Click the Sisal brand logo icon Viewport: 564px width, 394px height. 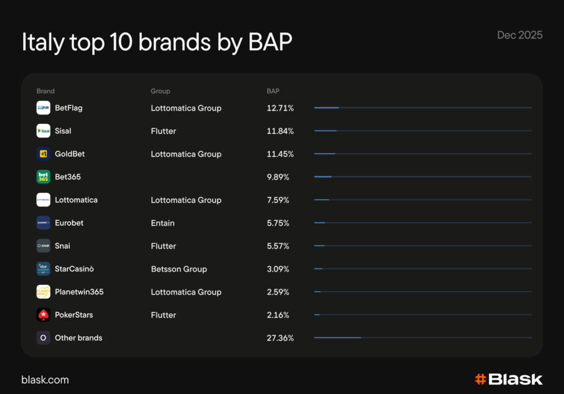(44, 131)
